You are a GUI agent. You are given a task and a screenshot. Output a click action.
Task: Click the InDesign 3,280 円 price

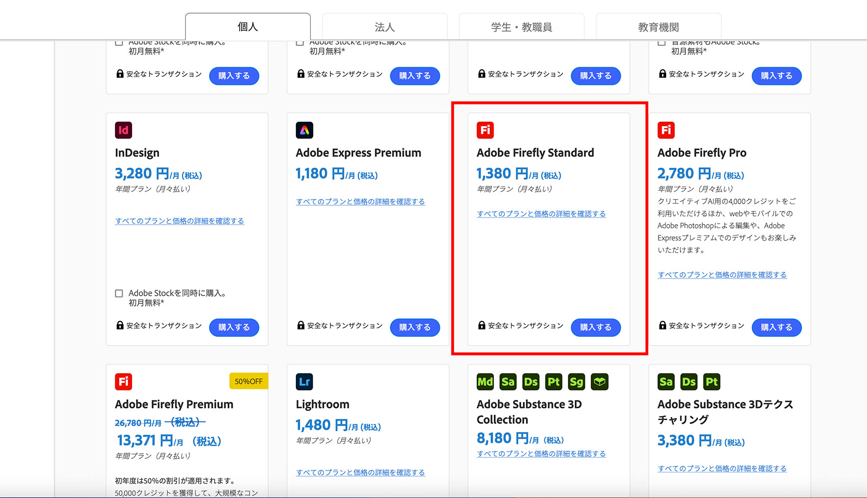158,174
